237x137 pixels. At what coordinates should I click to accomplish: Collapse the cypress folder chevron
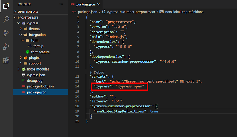(19, 23)
